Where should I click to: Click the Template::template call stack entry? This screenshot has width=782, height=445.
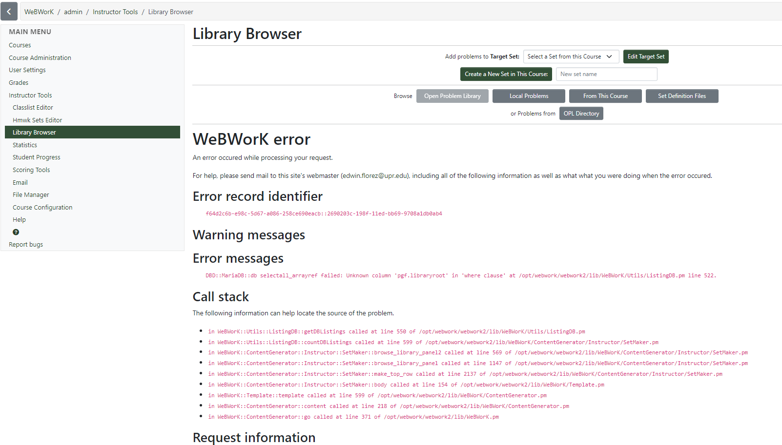(x=377, y=395)
